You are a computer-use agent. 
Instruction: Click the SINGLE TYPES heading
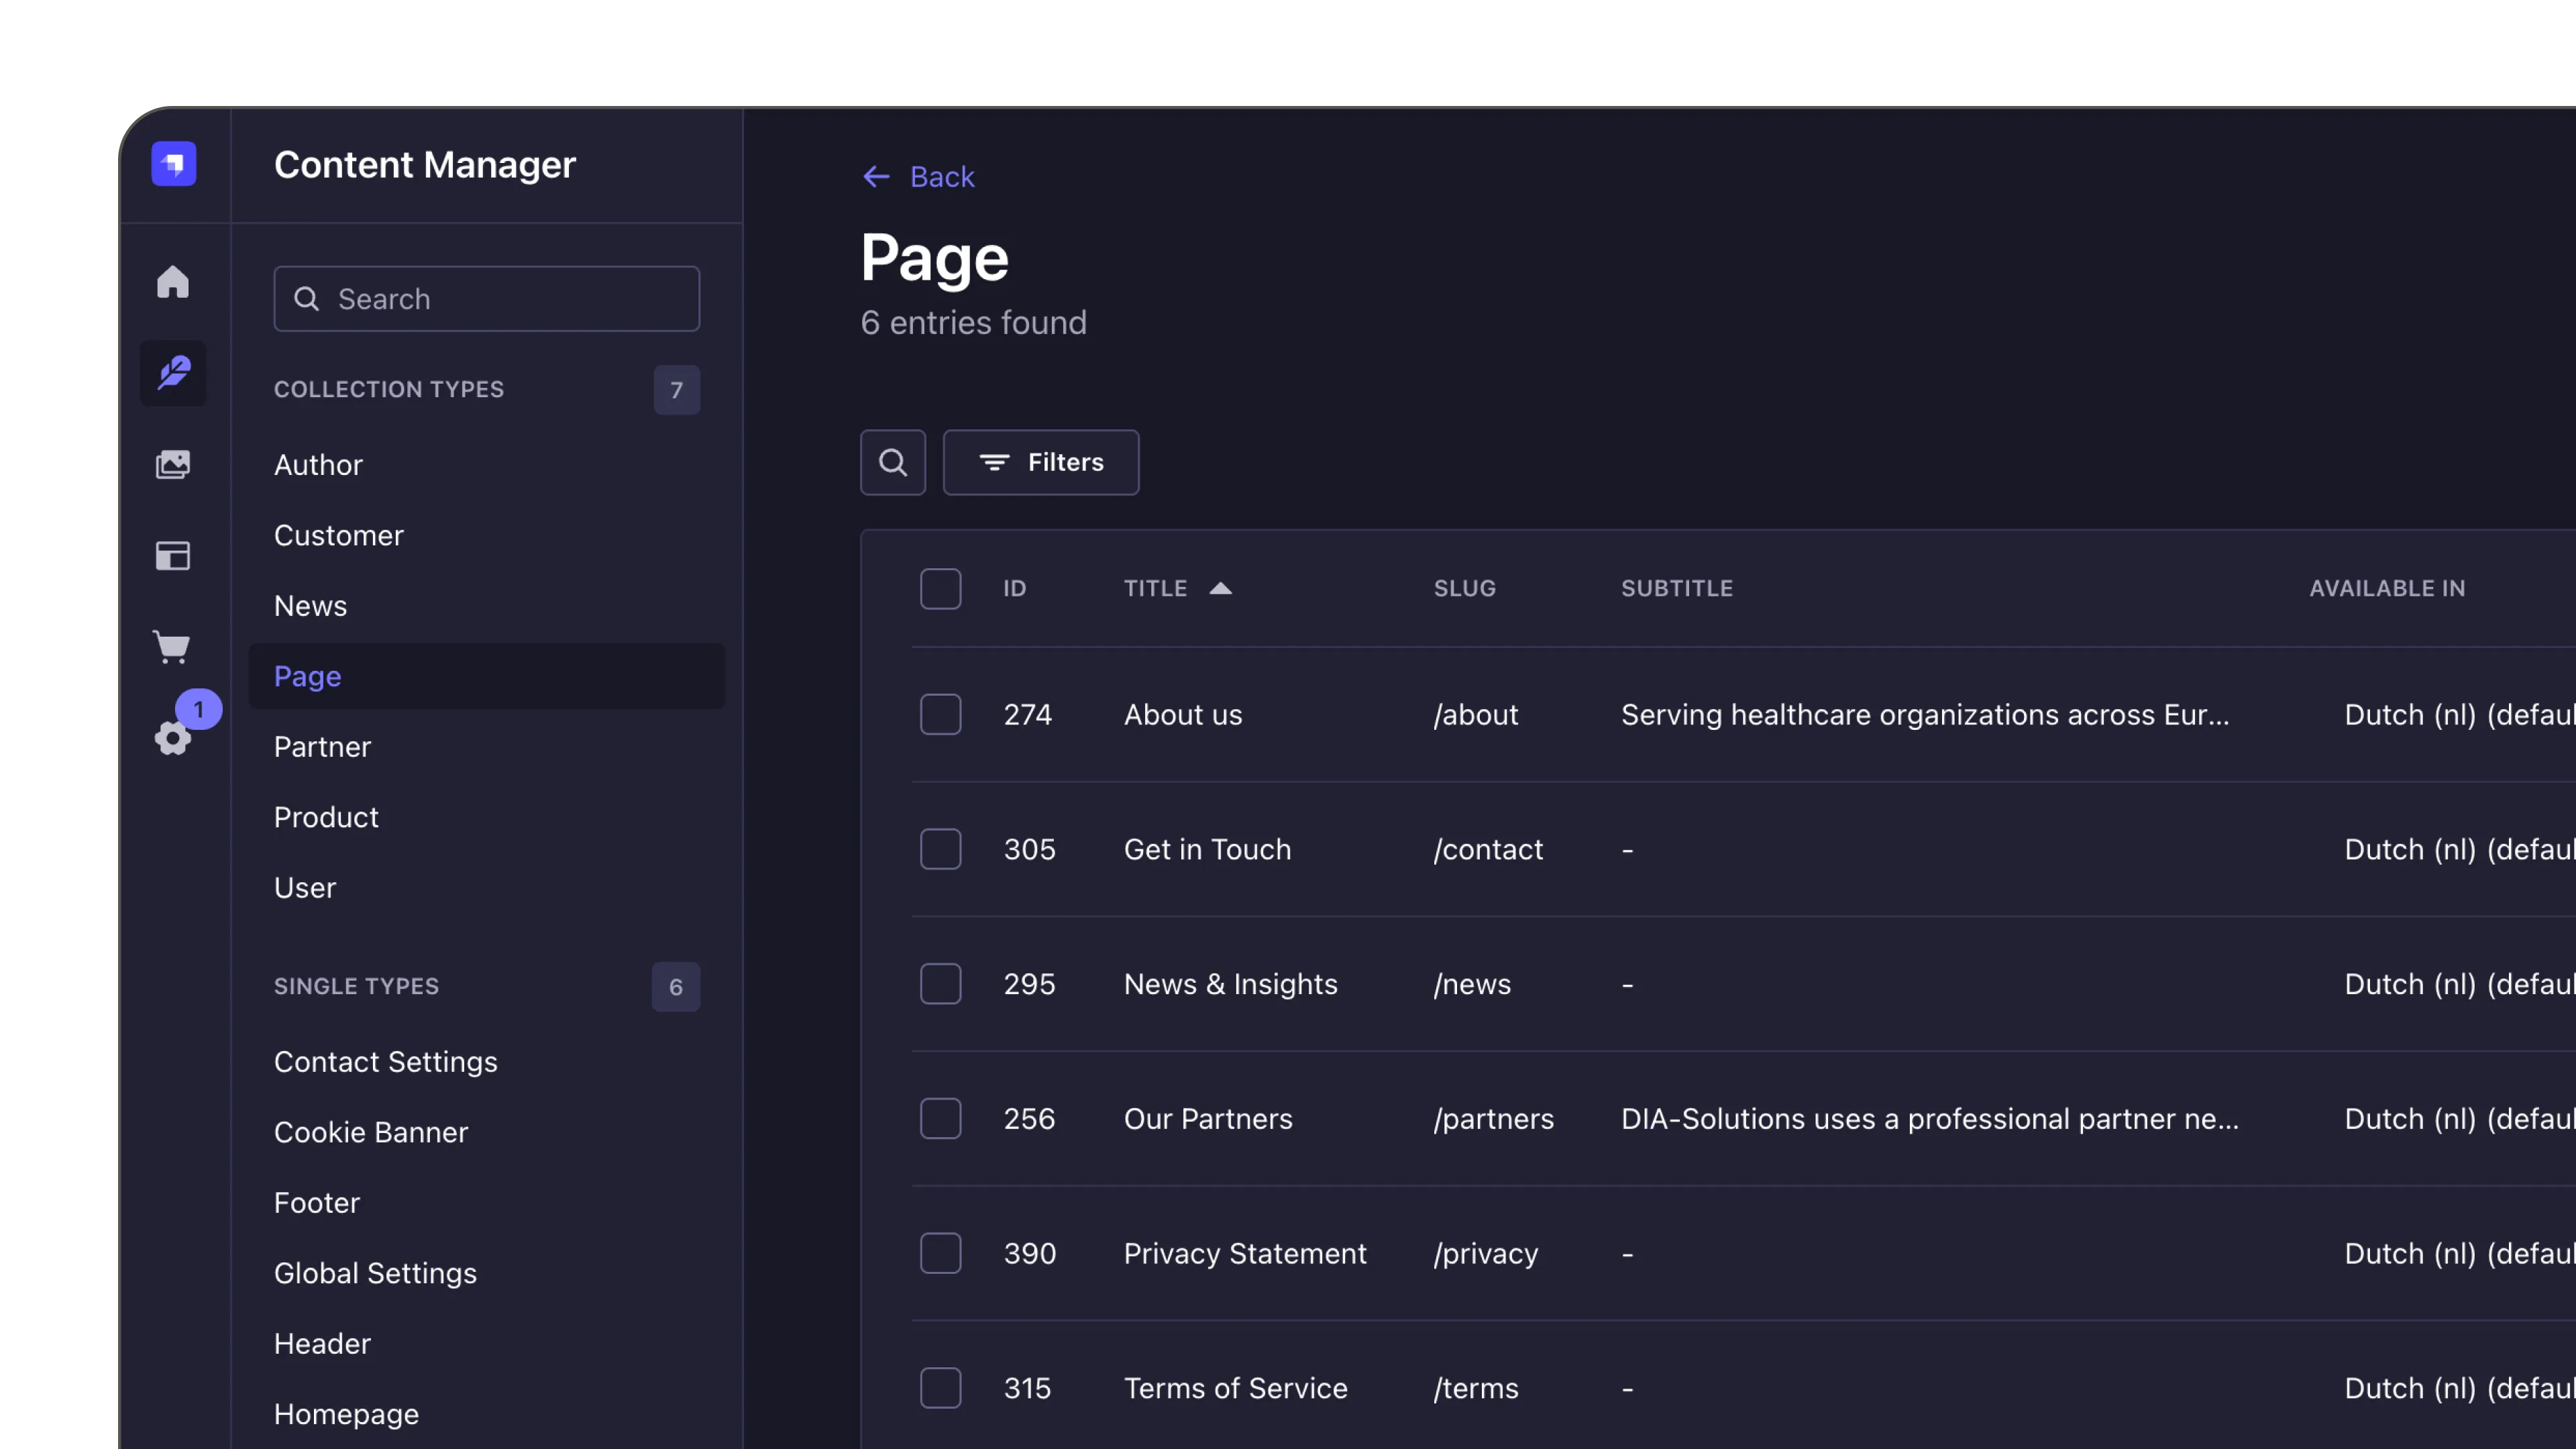356,987
